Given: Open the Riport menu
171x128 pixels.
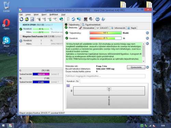Looking at the screenshot, I should [44, 15].
